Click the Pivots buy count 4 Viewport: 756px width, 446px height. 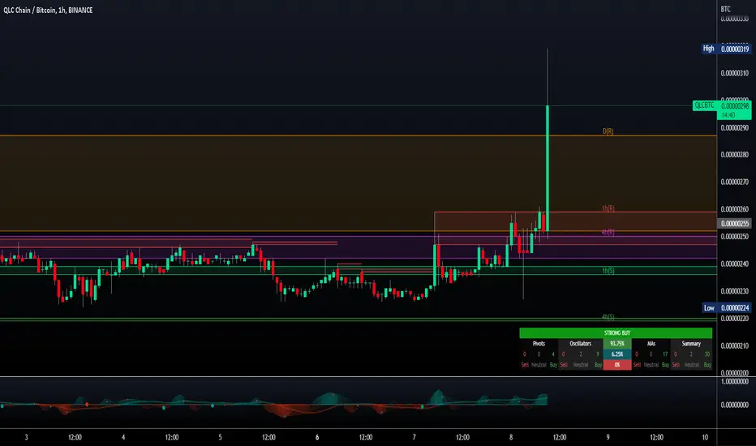point(553,354)
